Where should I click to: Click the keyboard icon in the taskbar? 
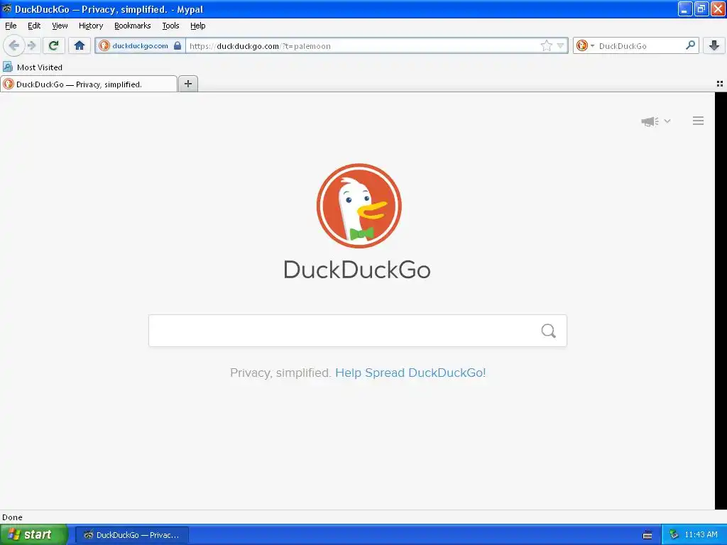[647, 535]
